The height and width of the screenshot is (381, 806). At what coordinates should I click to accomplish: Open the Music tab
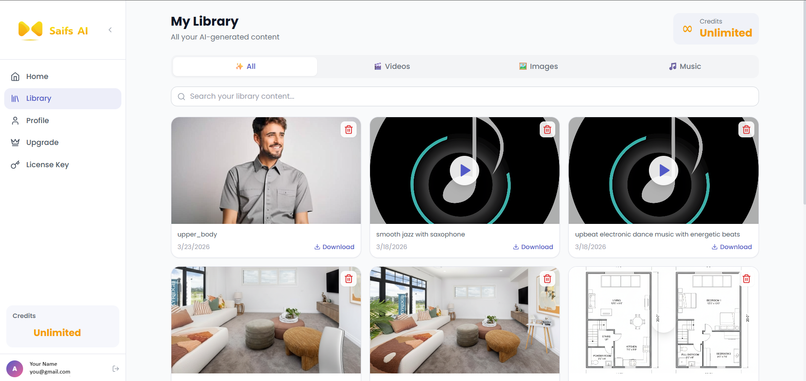point(685,66)
